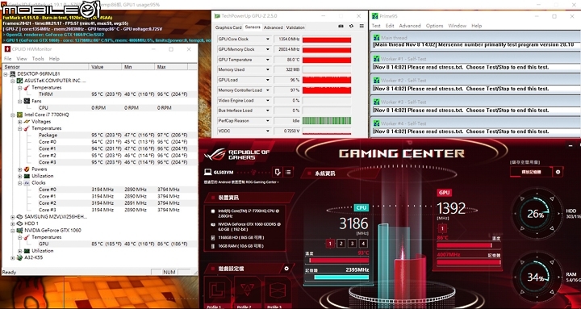Image resolution: width=581 pixels, height=309 pixels.
Task: Click Gaming Center mobile device link icon
Action: tap(278, 172)
